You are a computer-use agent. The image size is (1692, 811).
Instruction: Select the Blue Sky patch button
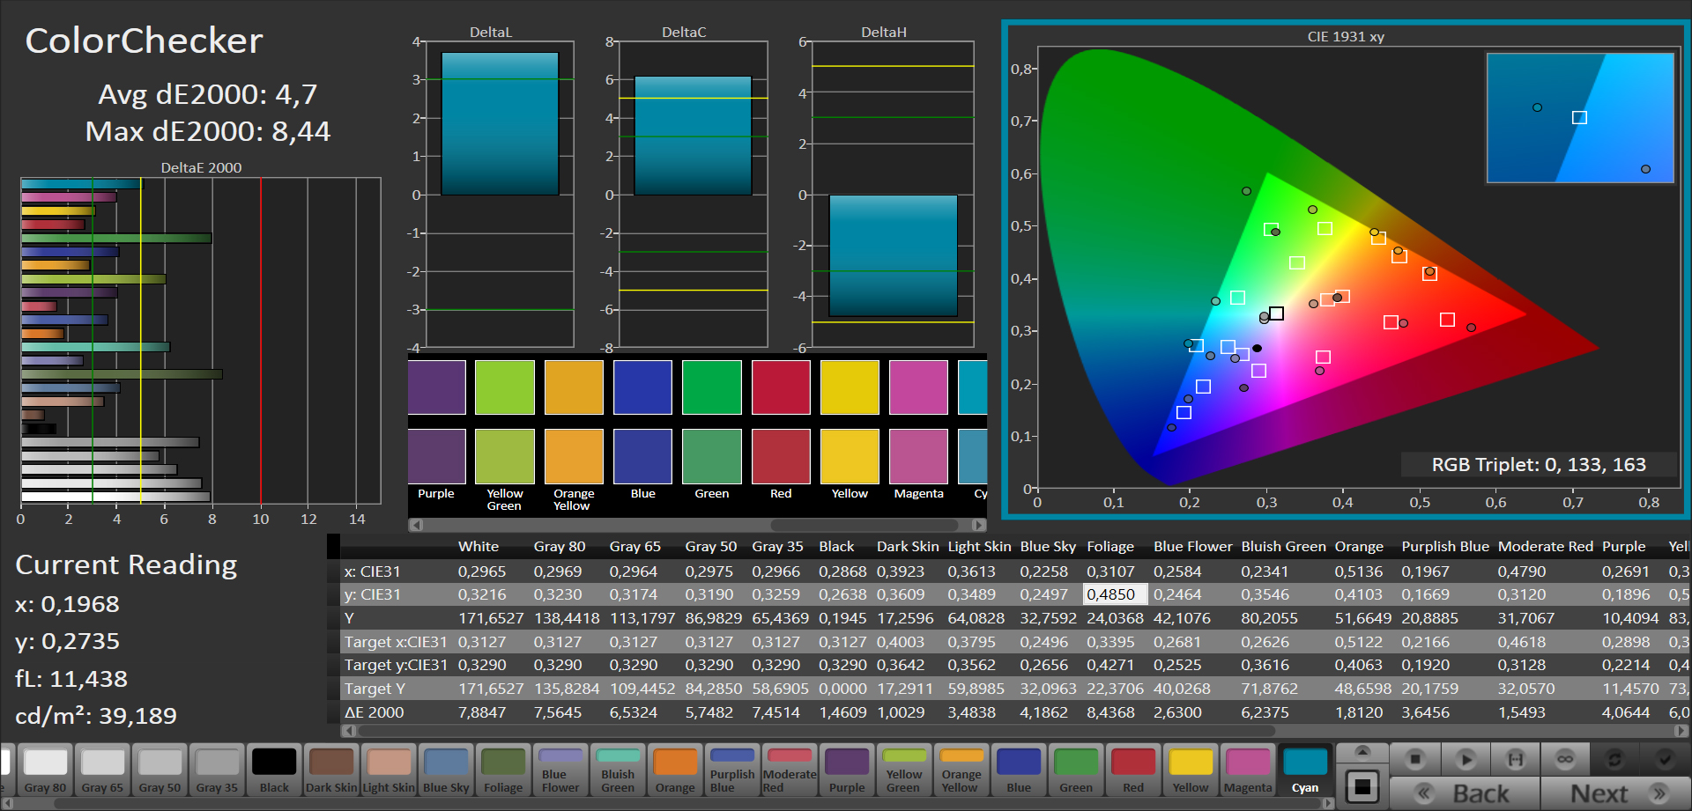446,770
